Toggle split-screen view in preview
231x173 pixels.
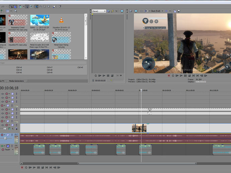[x=146, y=11]
